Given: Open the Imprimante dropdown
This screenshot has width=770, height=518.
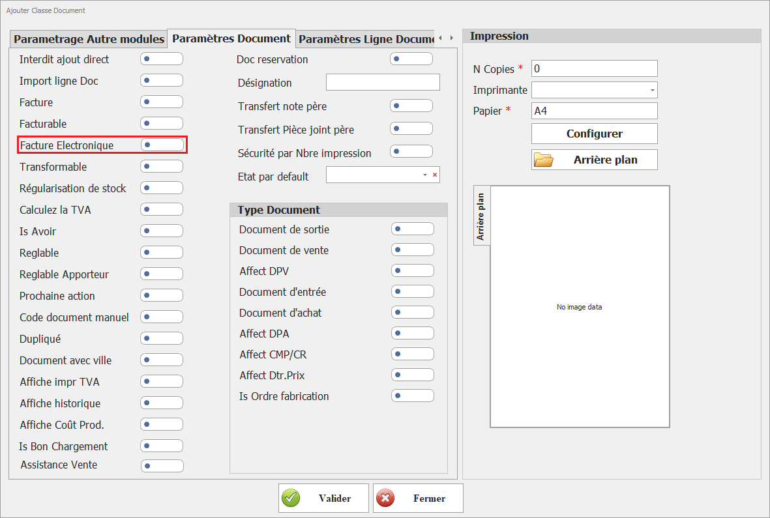Looking at the screenshot, I should (652, 91).
